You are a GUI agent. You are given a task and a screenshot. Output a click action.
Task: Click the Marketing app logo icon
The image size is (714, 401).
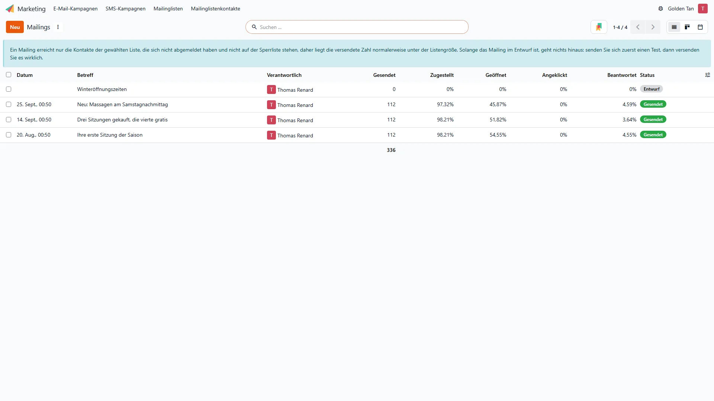(10, 9)
